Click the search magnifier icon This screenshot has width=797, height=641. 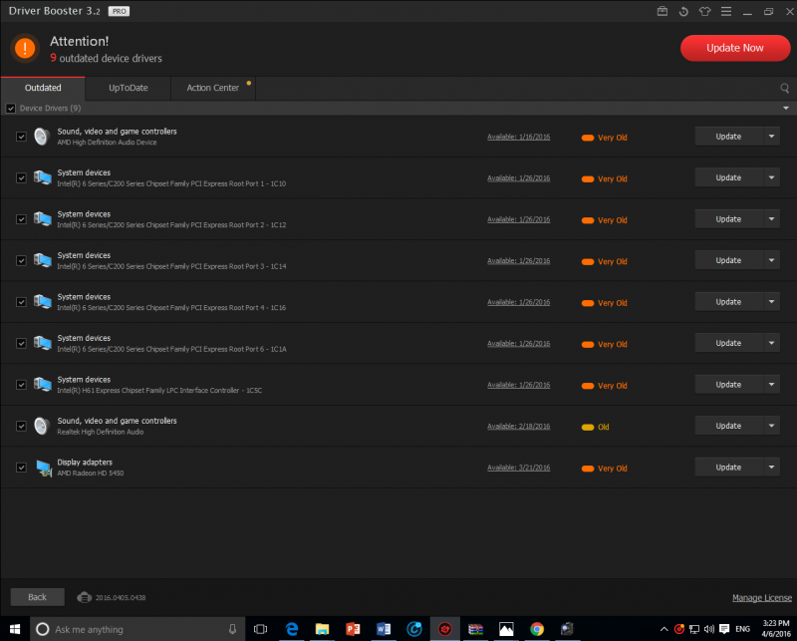click(x=785, y=88)
